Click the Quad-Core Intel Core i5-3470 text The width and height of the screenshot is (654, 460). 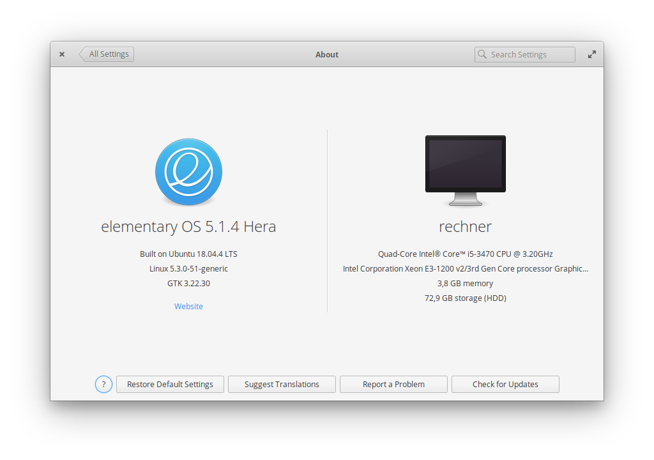(x=466, y=254)
